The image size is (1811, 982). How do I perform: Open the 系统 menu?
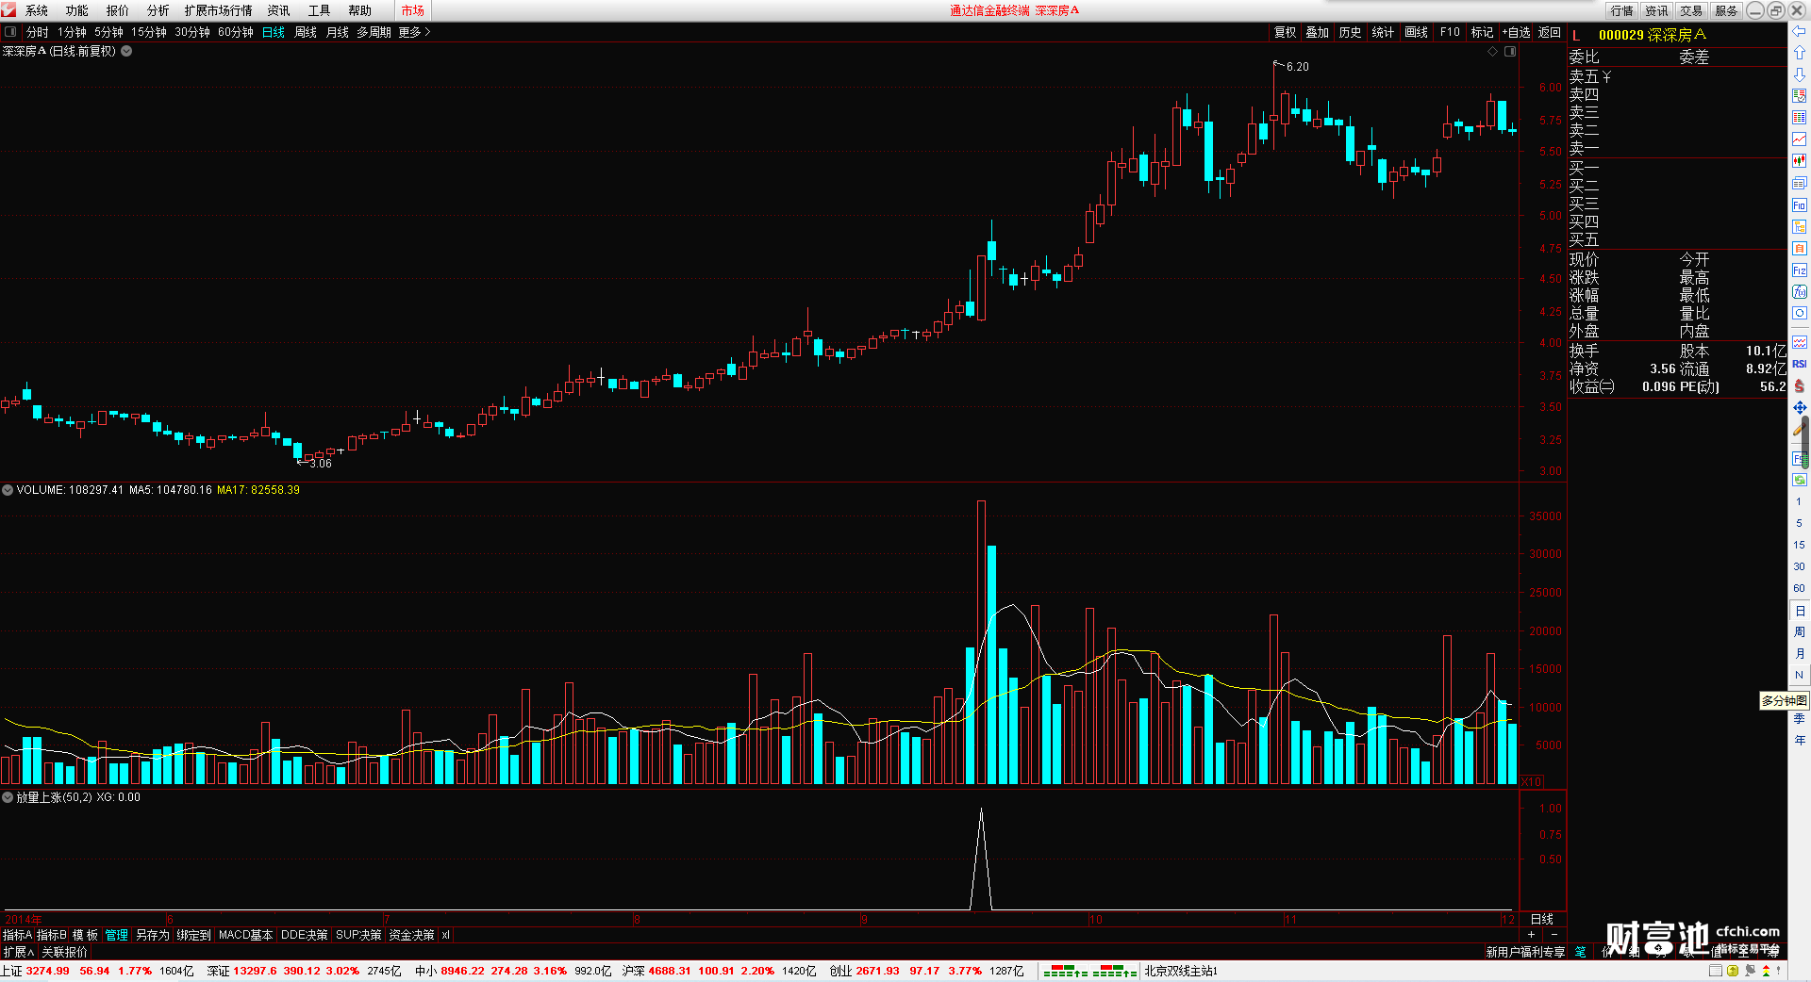point(37,10)
